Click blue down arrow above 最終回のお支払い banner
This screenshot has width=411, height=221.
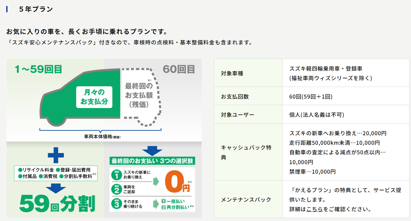(152, 151)
